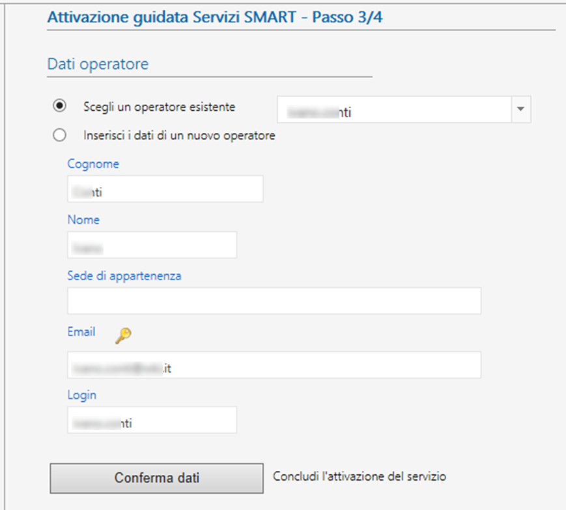
Task: Click the 'Login' field label
Action: point(82,395)
